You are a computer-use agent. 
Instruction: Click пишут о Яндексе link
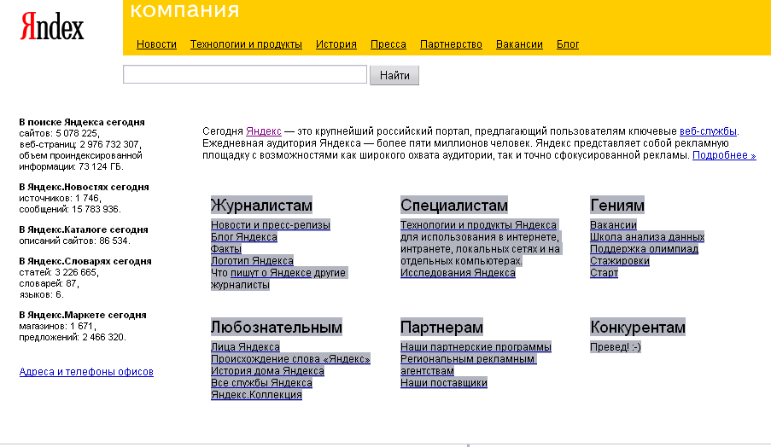pos(271,273)
